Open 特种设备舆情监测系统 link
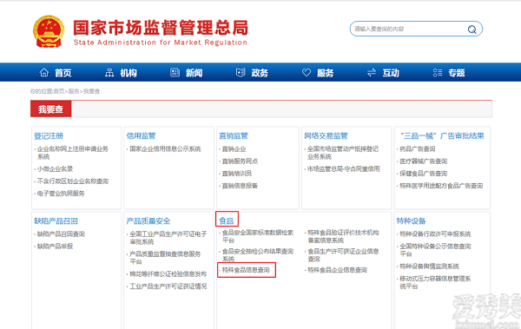 [x=429, y=266]
